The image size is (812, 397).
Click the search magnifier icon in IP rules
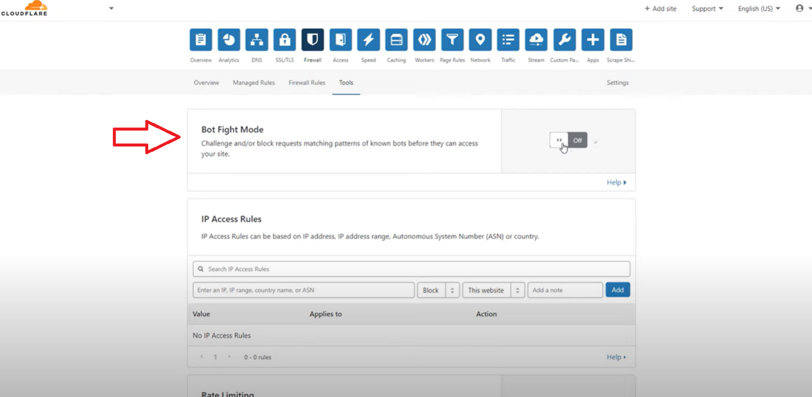tap(201, 269)
